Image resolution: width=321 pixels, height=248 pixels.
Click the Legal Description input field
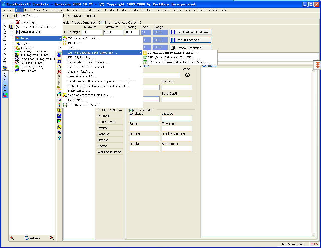[x=177, y=139]
